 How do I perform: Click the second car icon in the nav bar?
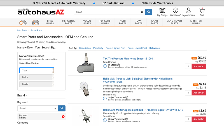[x=36, y=22]
